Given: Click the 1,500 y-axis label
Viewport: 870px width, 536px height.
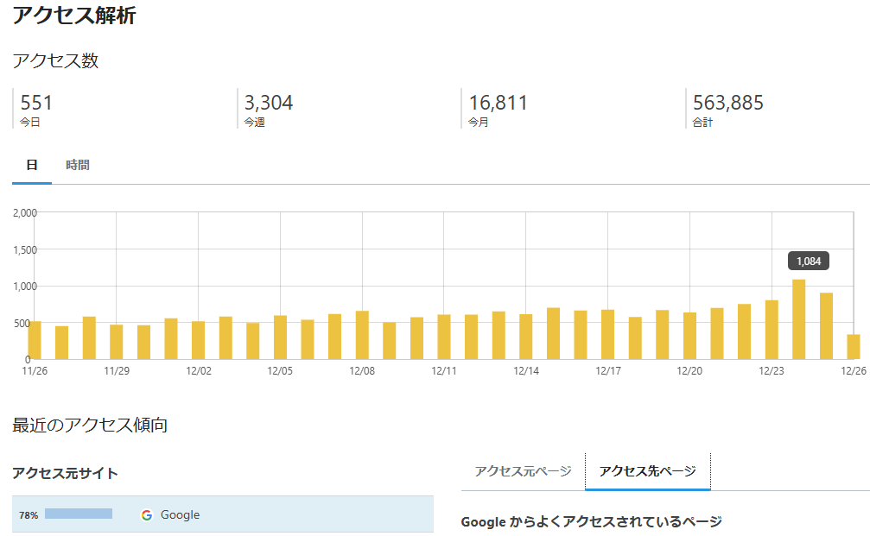Looking at the screenshot, I should [x=25, y=250].
